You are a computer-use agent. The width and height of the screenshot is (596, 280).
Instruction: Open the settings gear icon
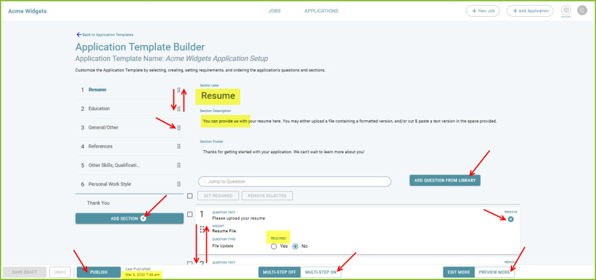click(x=566, y=11)
